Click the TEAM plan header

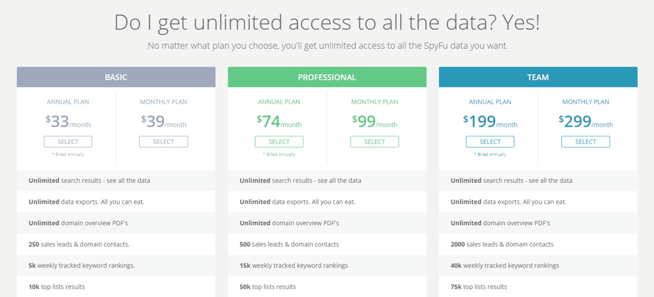(x=538, y=77)
